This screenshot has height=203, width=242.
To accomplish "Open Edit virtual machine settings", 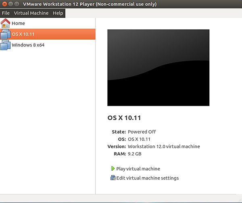I will coord(148,178).
